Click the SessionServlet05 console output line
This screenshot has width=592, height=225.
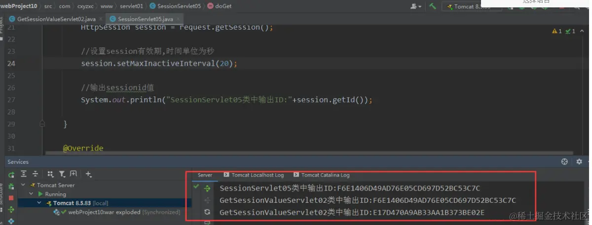(x=350, y=188)
